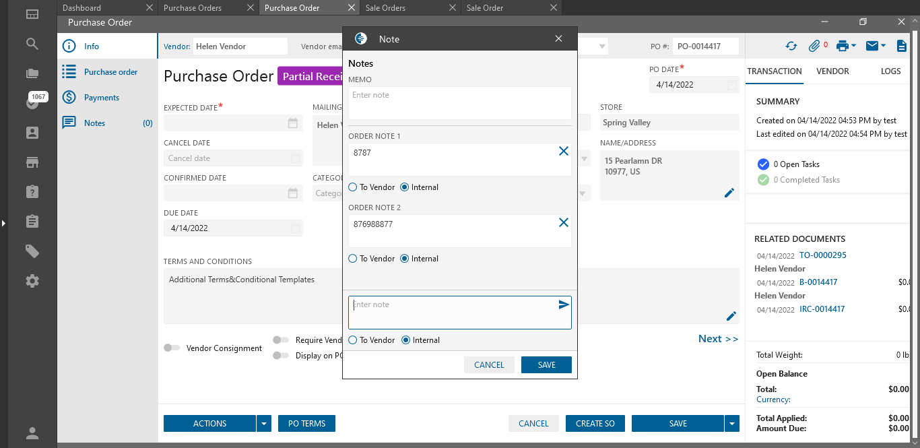Open calendar picker for PO Date
This screenshot has width=920, height=448.
click(x=731, y=85)
